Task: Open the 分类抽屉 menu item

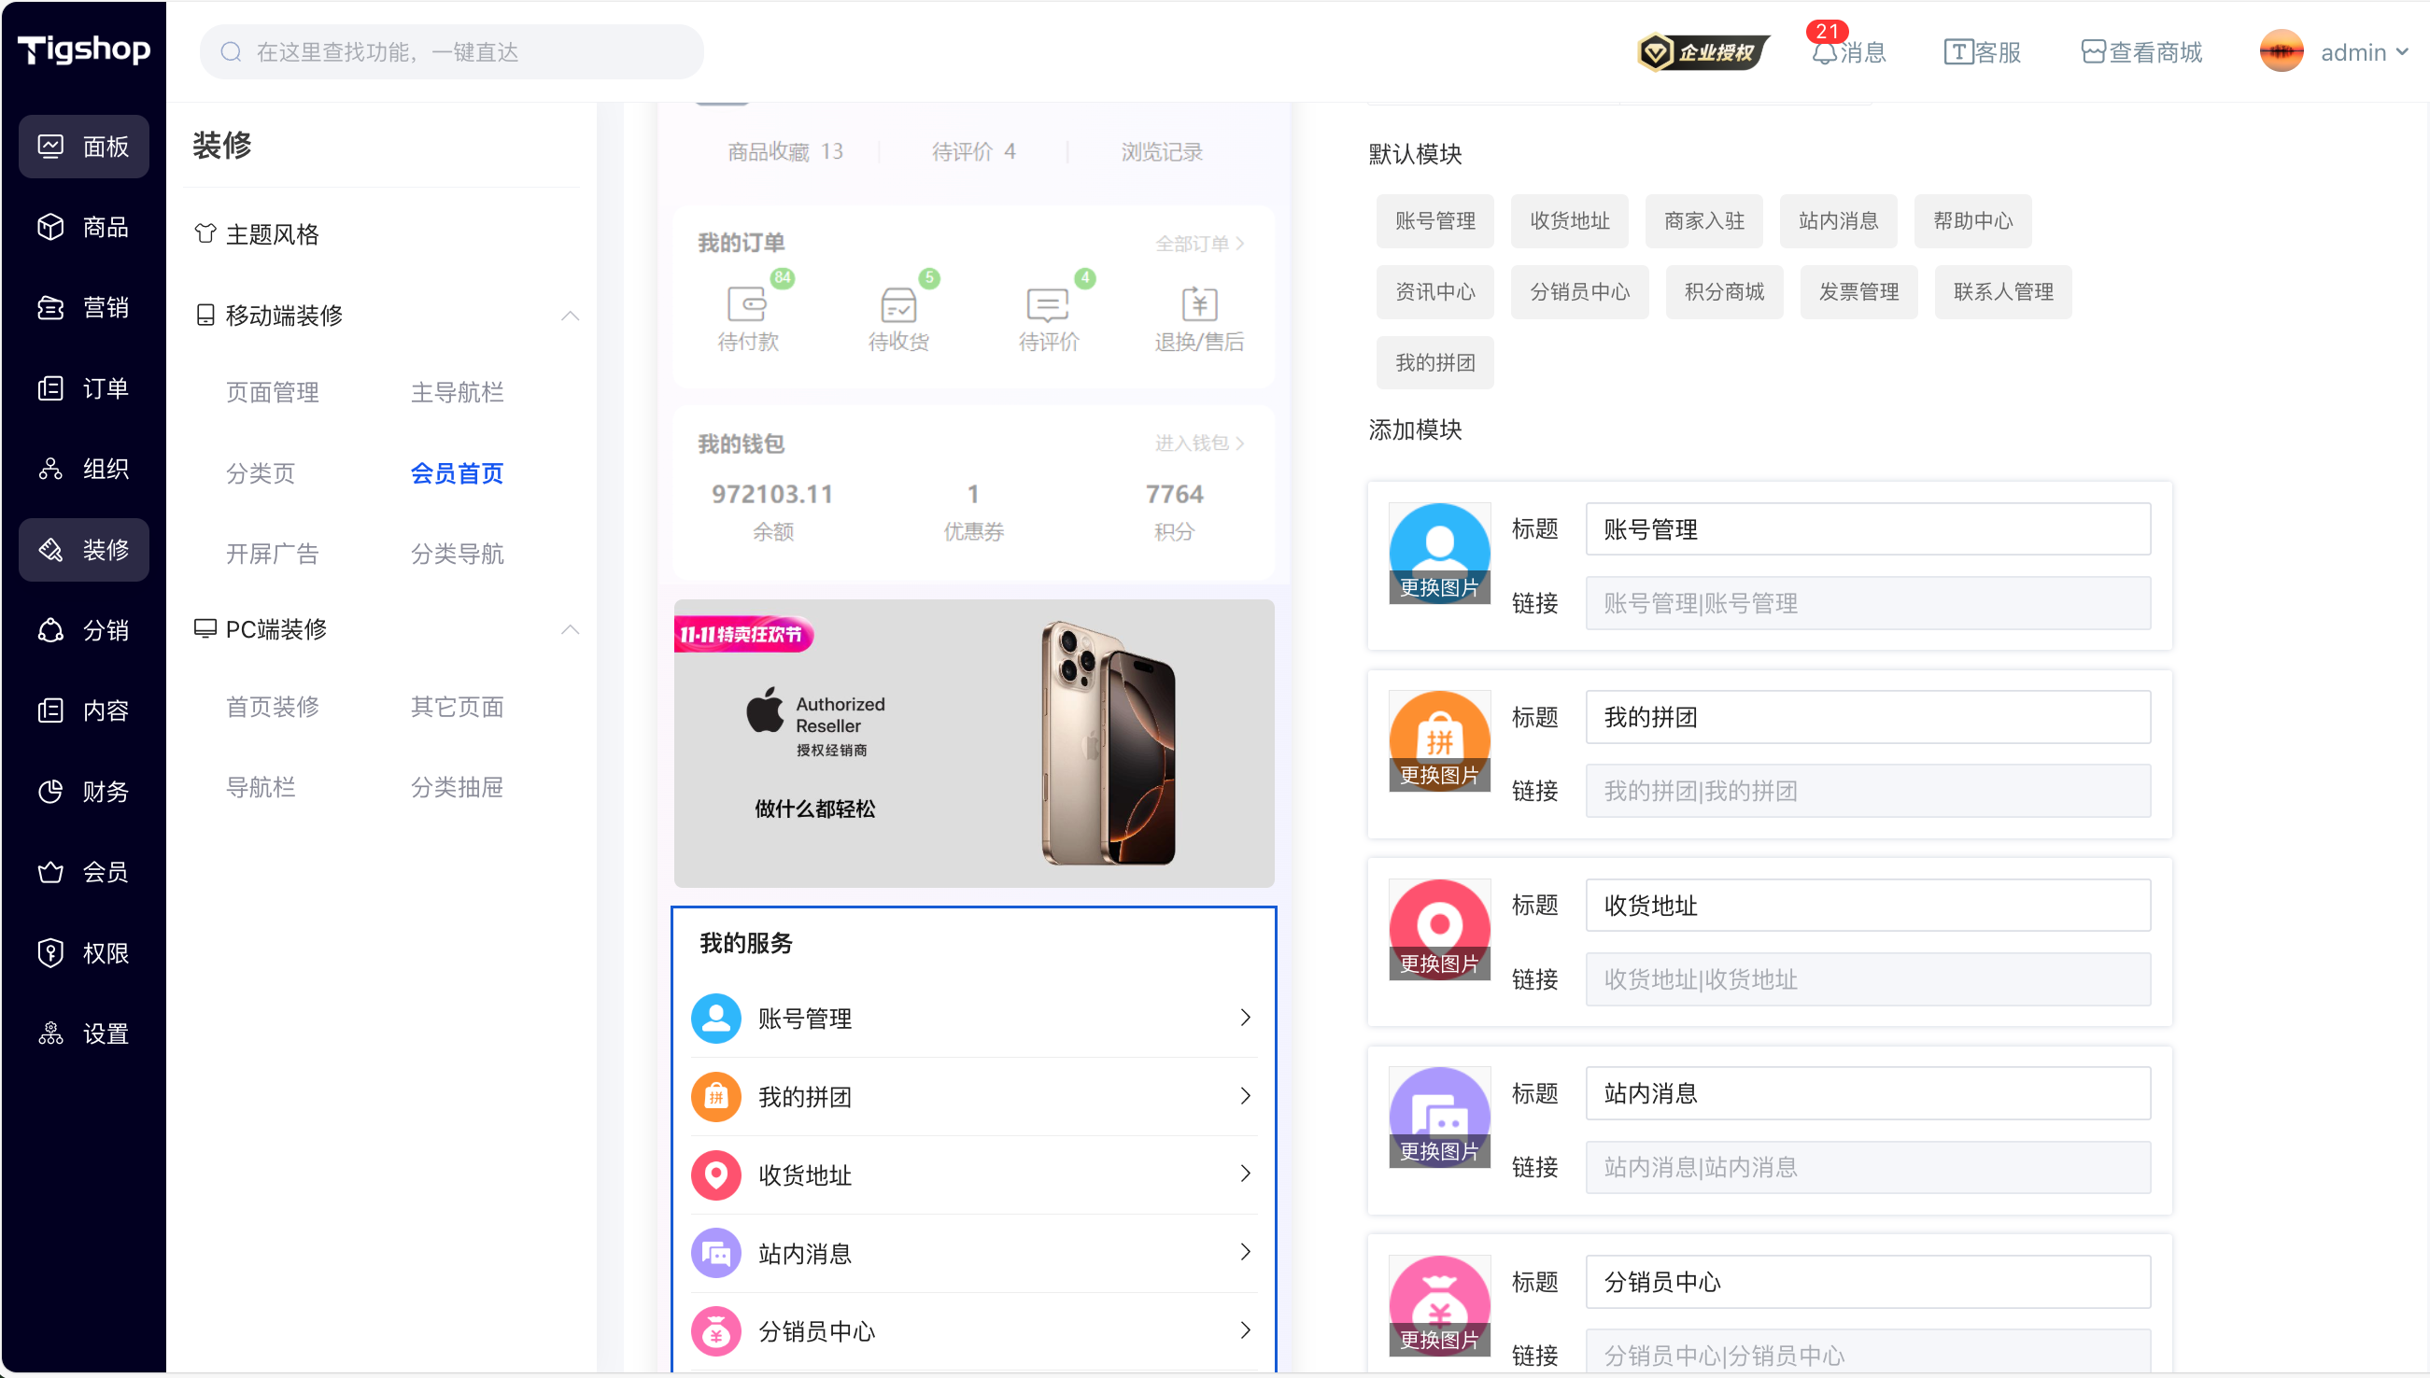Action: [x=458, y=786]
